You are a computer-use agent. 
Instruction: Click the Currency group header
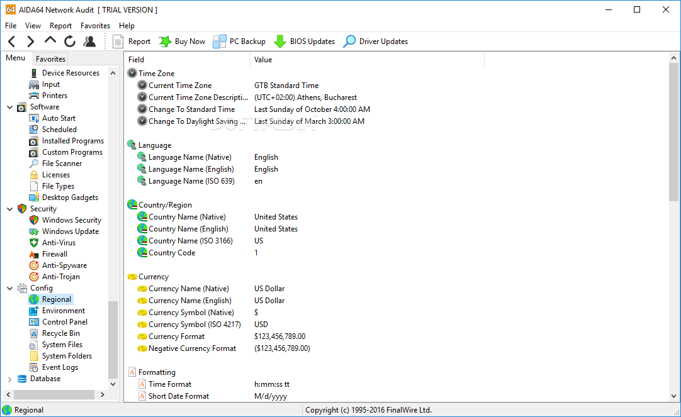tap(148, 276)
